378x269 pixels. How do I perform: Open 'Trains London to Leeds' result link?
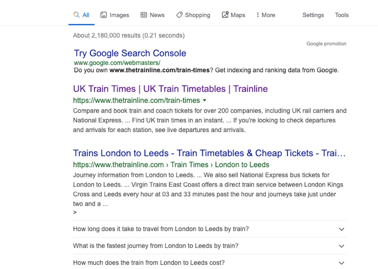coord(209,153)
